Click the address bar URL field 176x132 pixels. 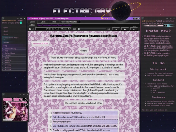(88, 25)
